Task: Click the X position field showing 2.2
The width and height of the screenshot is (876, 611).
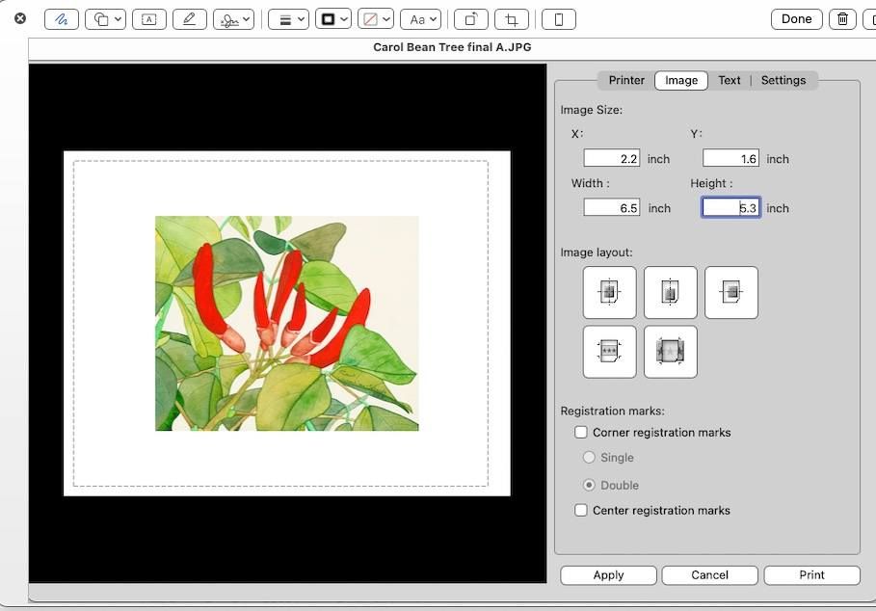Action: [612, 159]
